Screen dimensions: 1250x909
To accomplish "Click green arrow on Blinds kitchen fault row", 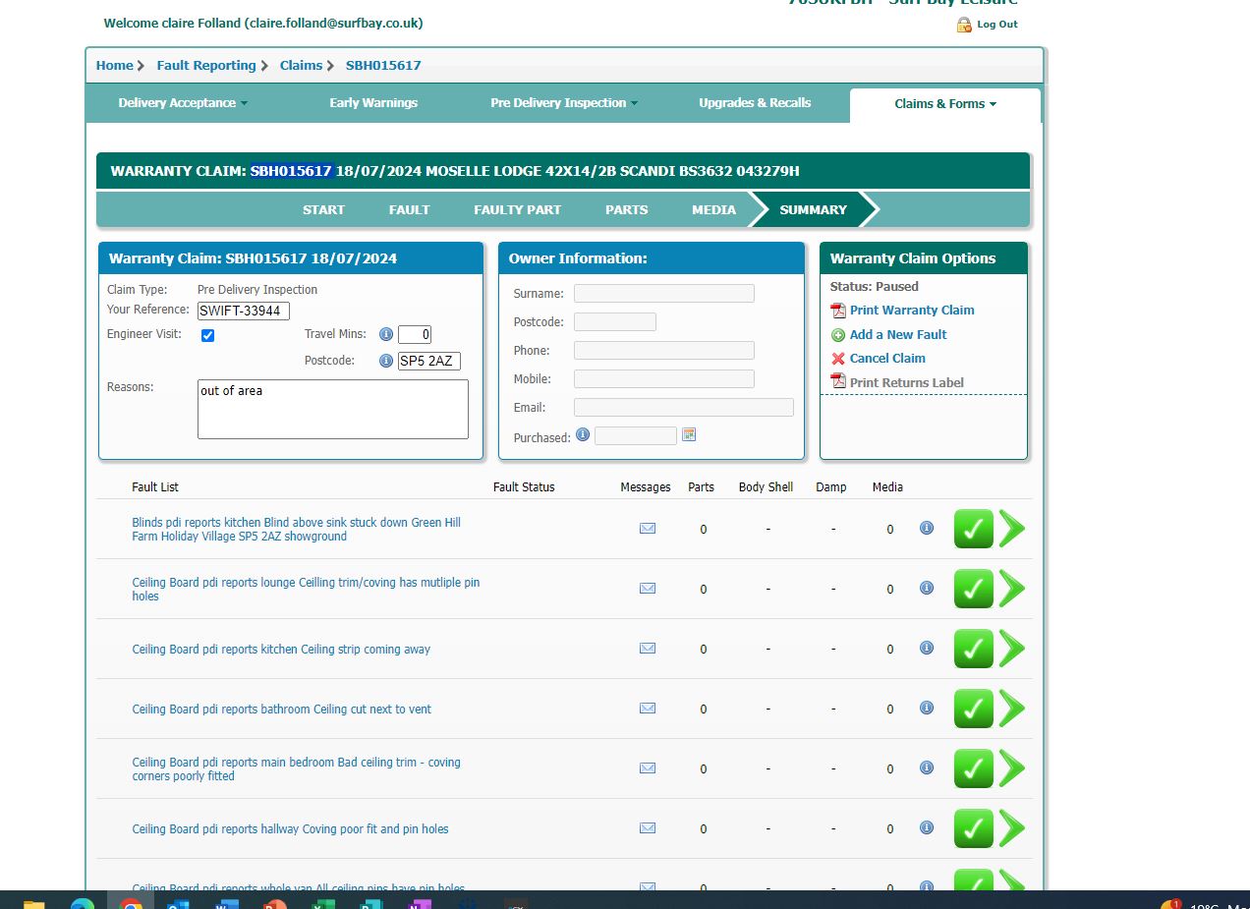I will click(x=1012, y=529).
